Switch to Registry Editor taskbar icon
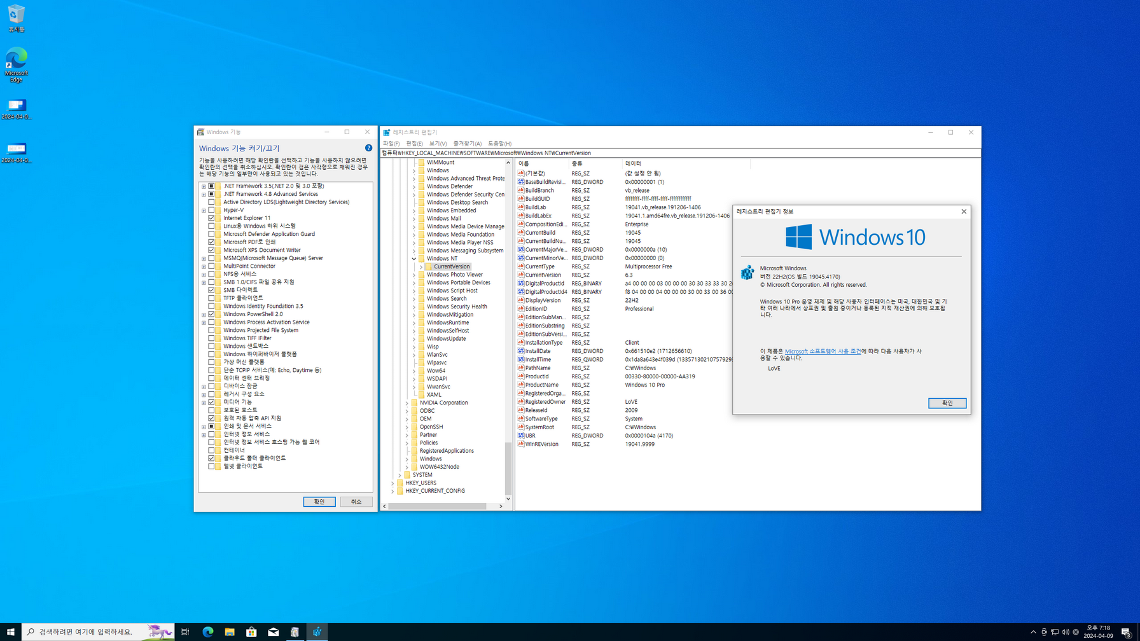 pos(317,631)
